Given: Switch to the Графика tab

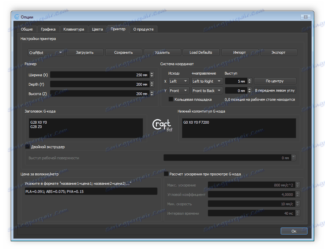Looking at the screenshot, I should (x=48, y=29).
